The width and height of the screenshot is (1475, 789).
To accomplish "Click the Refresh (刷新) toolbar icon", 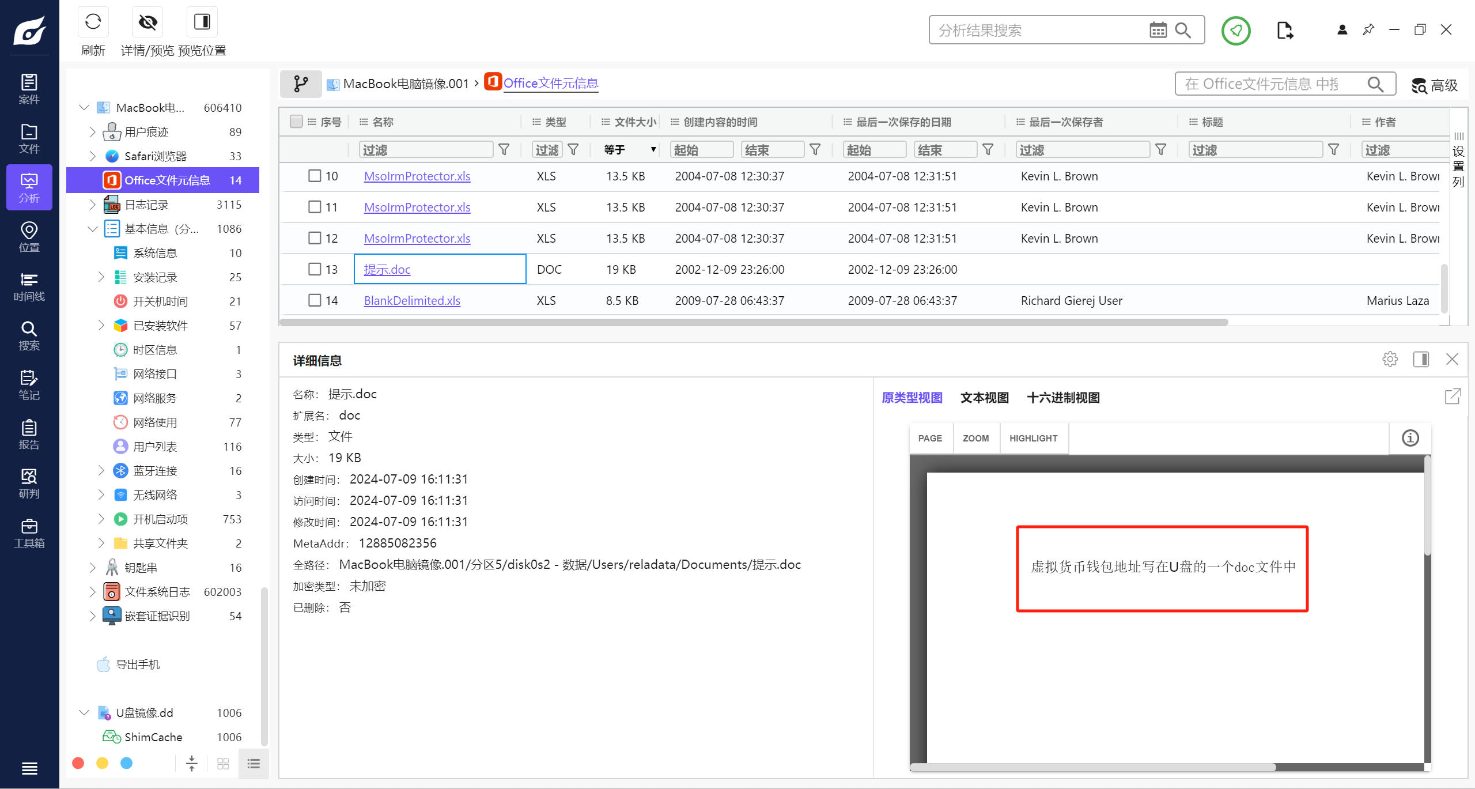I will click(93, 23).
